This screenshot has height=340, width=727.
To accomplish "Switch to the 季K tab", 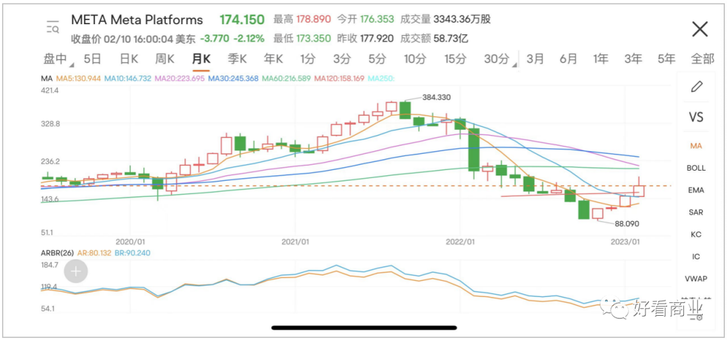I will tap(237, 59).
